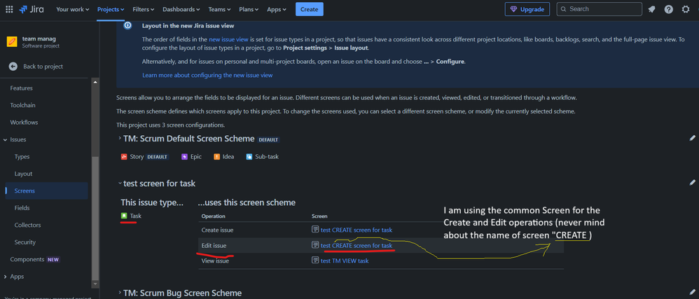Open Create issue's test CREATE screen link
This screenshot has width=699, height=299.
(357, 230)
